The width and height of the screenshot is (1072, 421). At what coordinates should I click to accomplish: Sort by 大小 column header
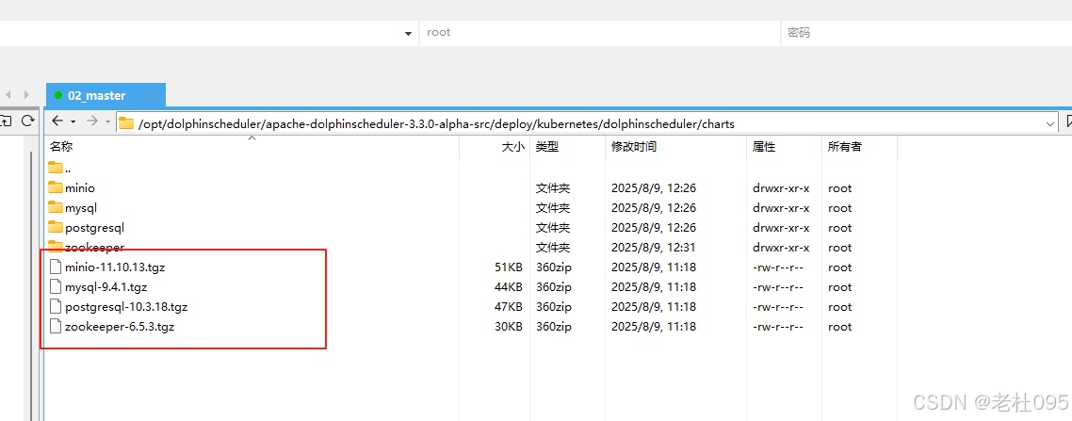[x=512, y=147]
